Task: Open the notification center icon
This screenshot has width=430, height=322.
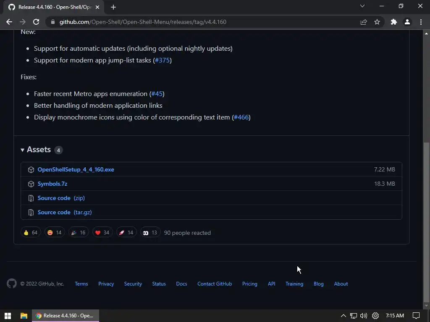Action: click(416, 316)
